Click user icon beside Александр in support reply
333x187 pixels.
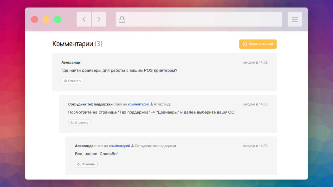152,104
